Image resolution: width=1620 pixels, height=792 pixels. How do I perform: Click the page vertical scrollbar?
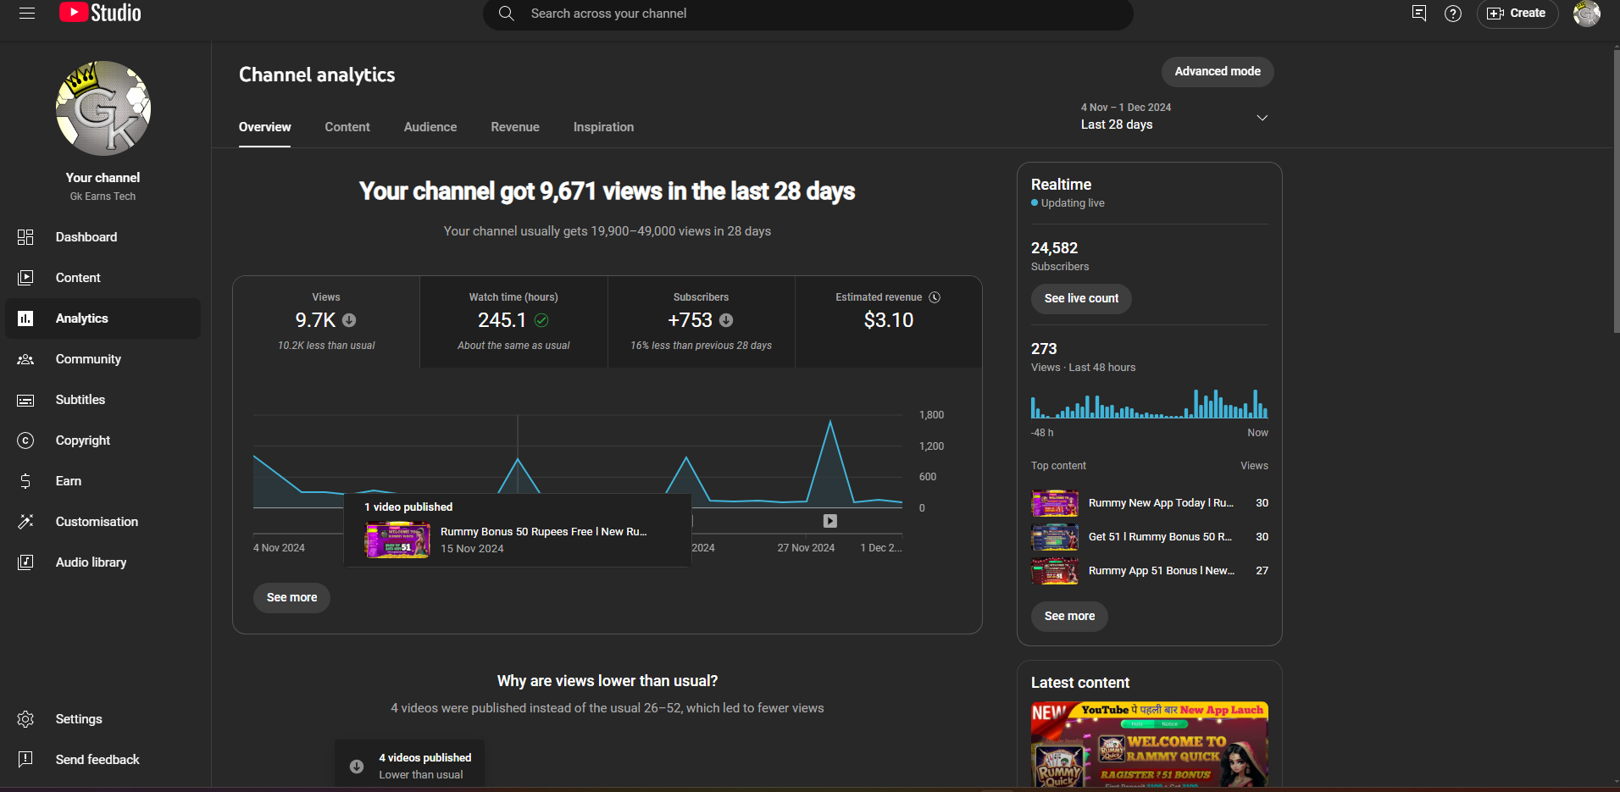(x=1616, y=191)
